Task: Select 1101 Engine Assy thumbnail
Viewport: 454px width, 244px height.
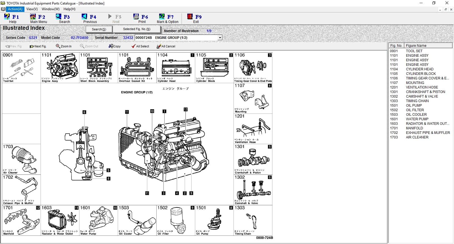Action: coord(60,68)
